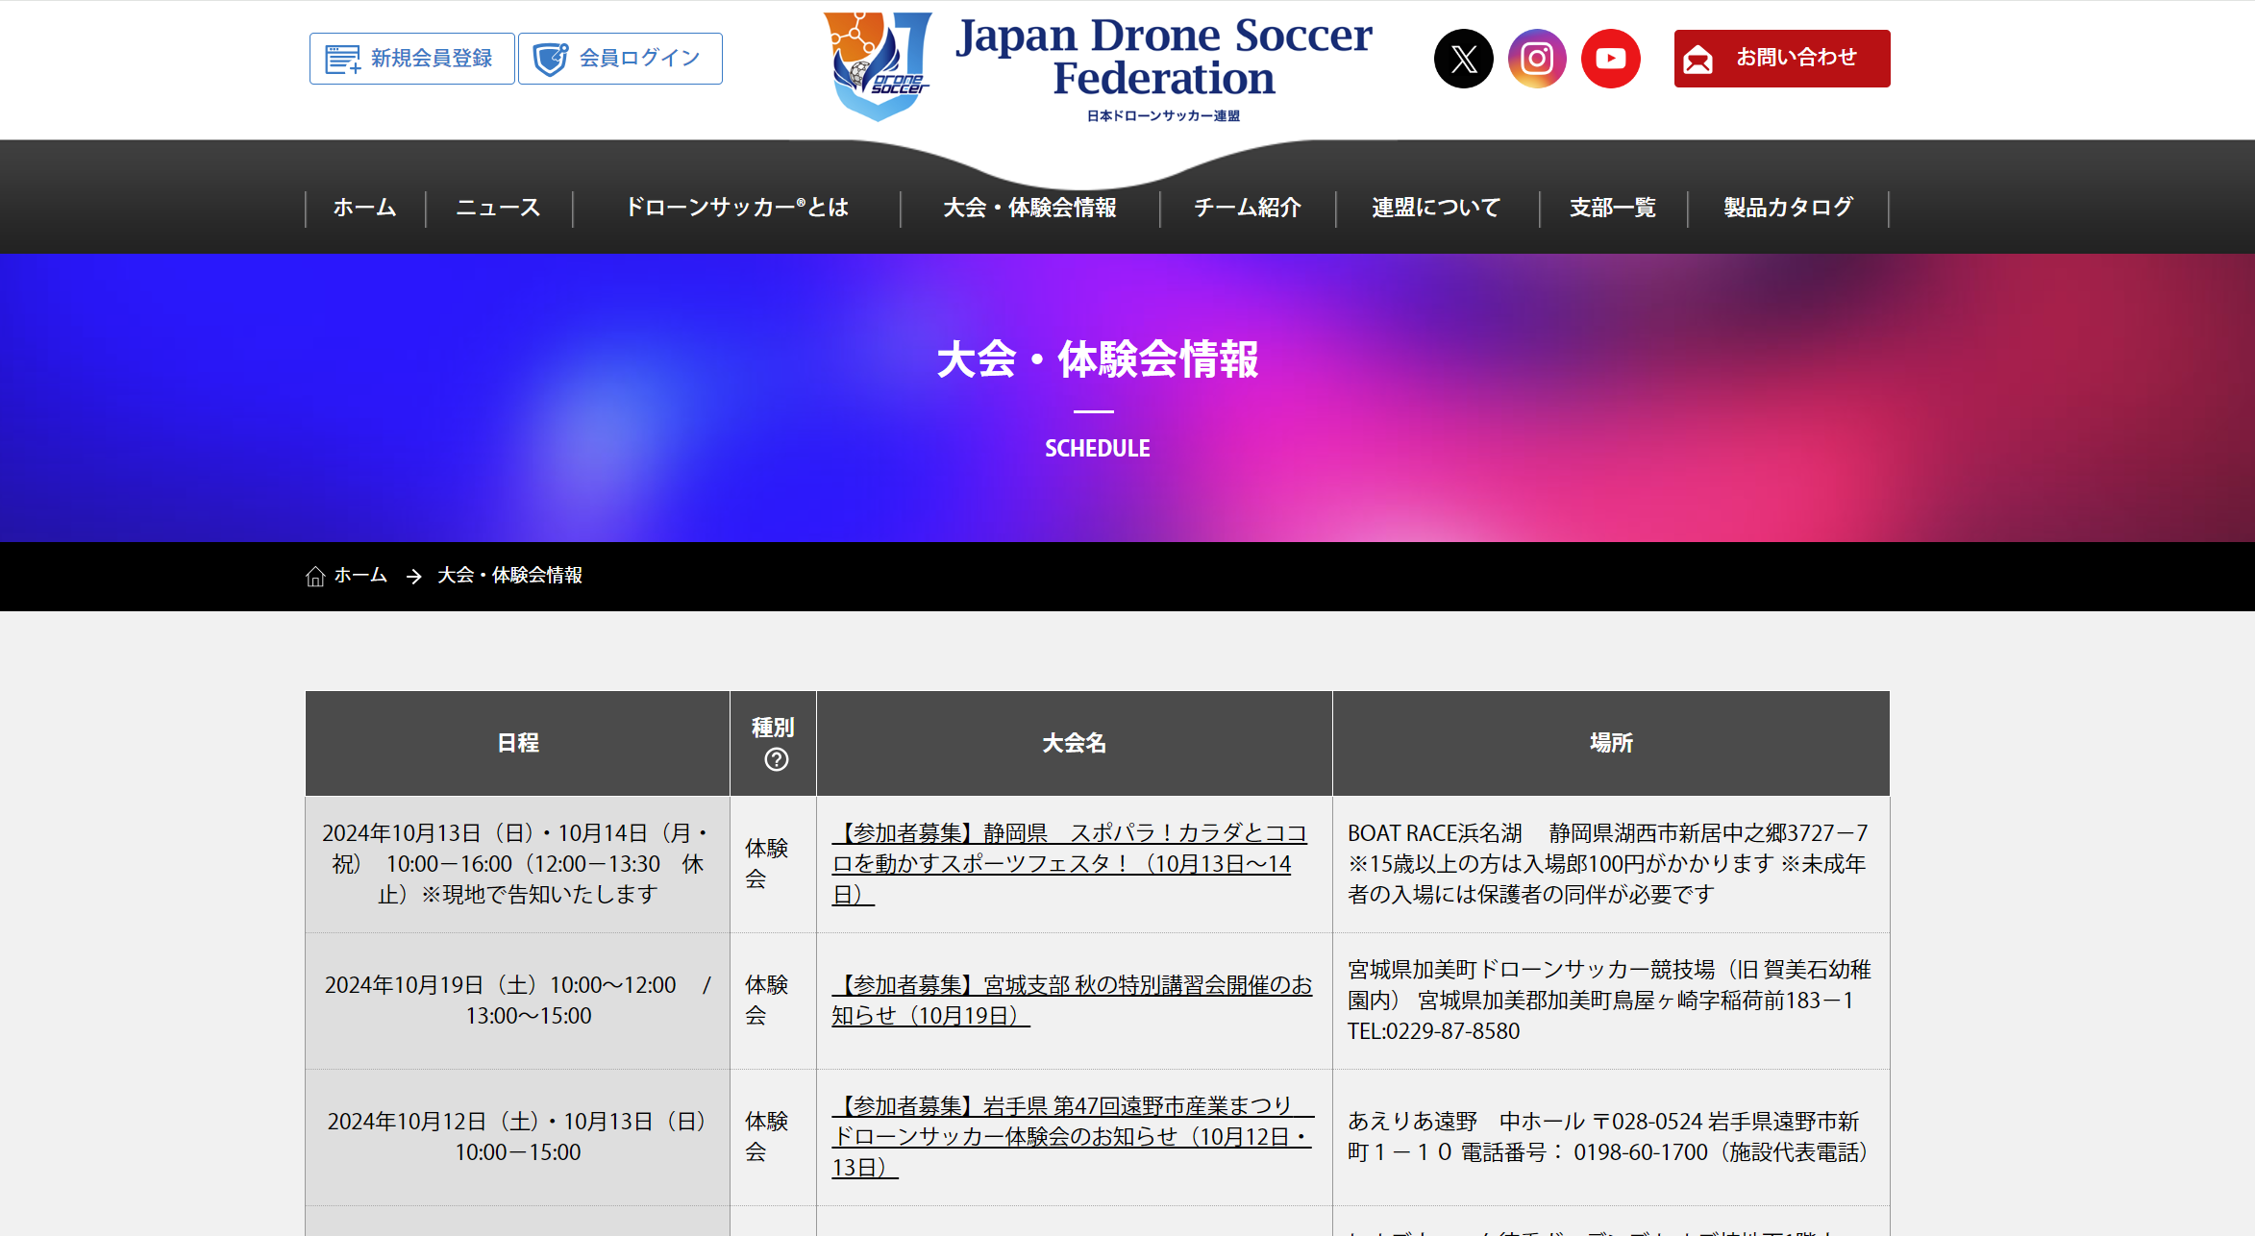This screenshot has height=1236, width=2255.
Task: Click the 宮城県加美町ドローンサッカー競技場 location cell
Action: [x=1611, y=1001]
